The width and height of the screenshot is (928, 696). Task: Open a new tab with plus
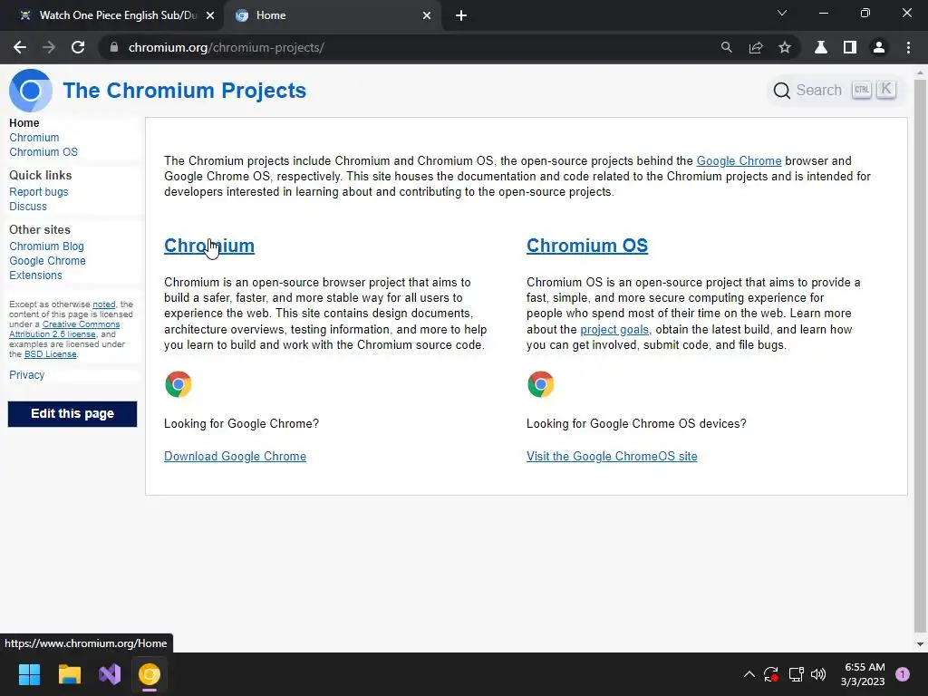click(461, 15)
